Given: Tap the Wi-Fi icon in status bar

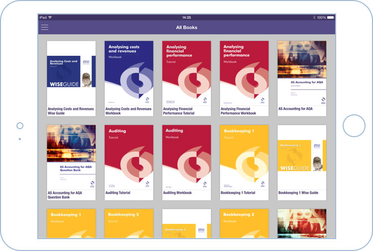Looking at the screenshot, I should (50, 17).
